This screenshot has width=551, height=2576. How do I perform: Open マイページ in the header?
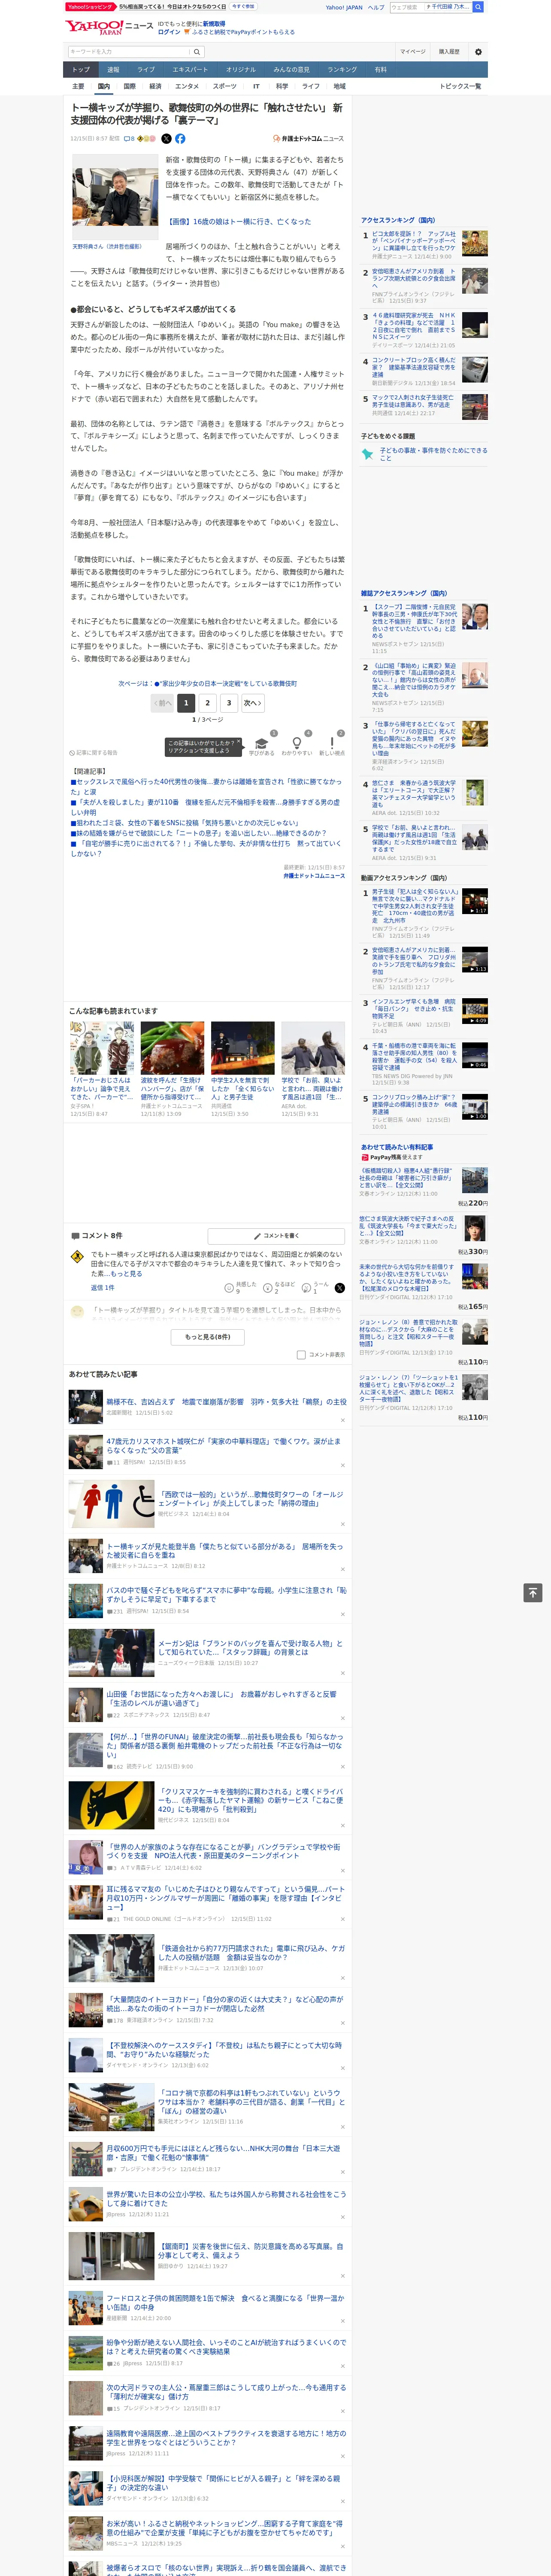click(x=413, y=52)
